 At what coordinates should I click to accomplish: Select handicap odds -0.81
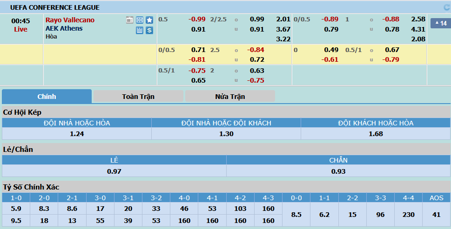197,60
